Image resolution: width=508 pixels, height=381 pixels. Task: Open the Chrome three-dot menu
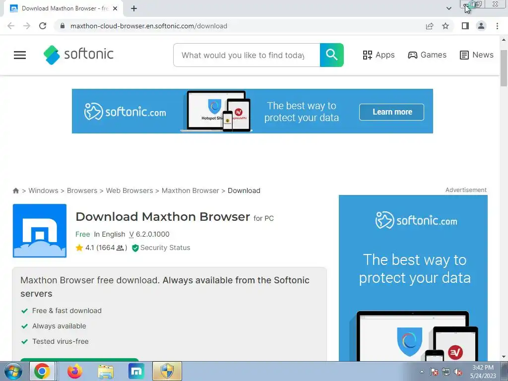tap(497, 26)
